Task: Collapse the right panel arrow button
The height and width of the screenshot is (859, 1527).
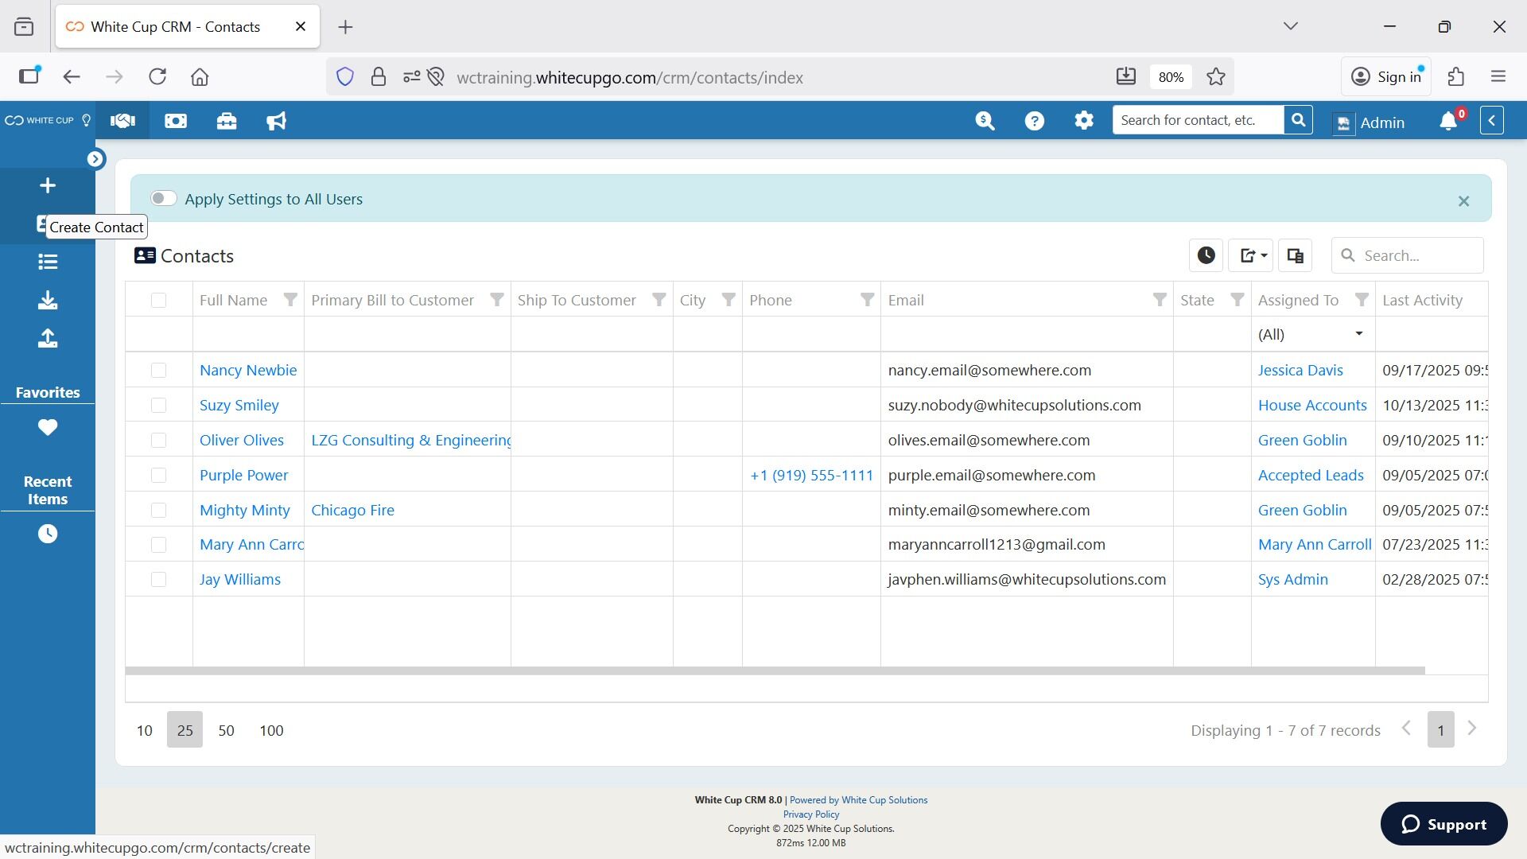Action: [1492, 121]
